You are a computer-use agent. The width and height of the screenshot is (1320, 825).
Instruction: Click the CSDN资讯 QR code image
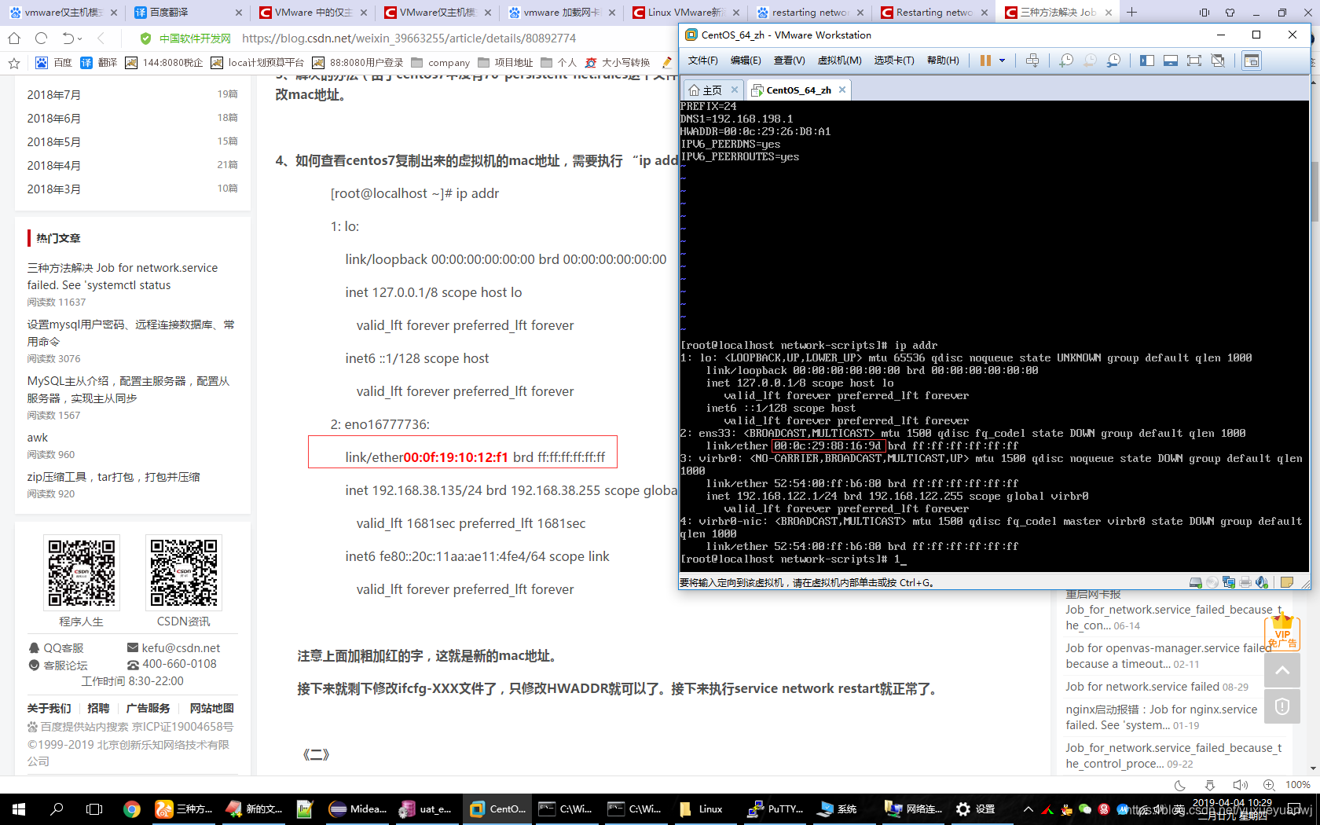184,573
